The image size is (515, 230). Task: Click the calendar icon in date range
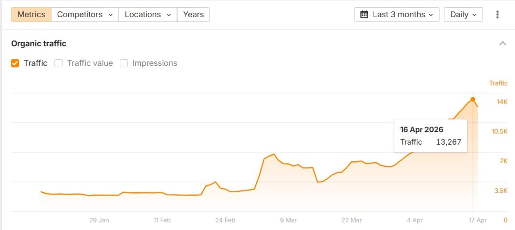[364, 15]
